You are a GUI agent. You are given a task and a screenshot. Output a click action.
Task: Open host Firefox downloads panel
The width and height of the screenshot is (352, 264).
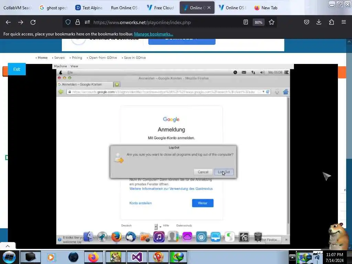319,22
